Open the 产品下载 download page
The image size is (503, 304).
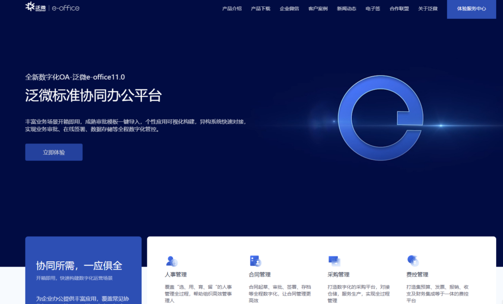260,9
